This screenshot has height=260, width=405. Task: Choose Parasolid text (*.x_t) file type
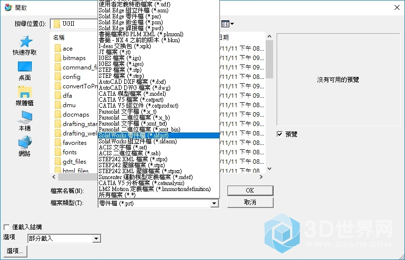tap(159, 112)
